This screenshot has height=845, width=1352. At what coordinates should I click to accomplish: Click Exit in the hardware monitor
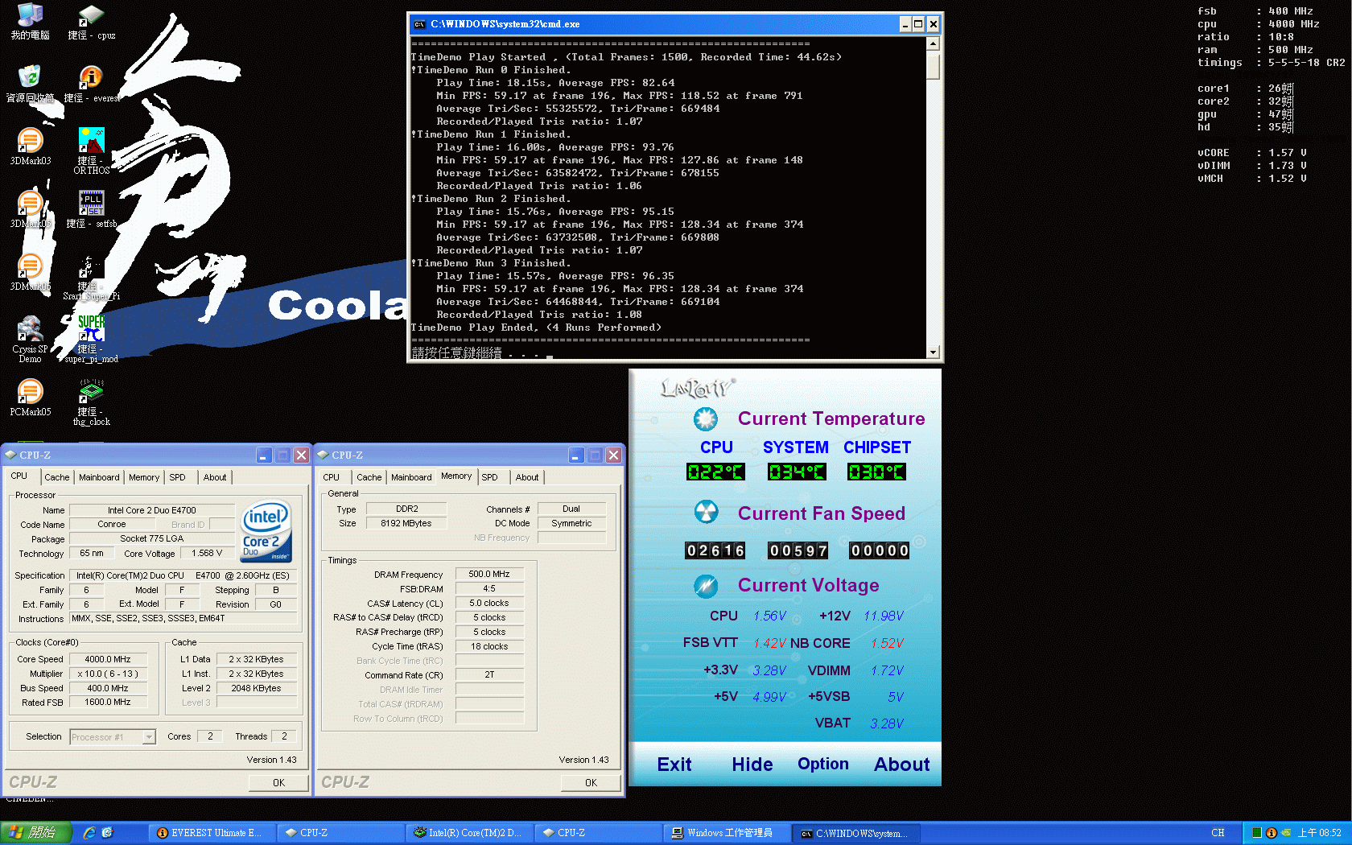pyautogui.click(x=674, y=765)
